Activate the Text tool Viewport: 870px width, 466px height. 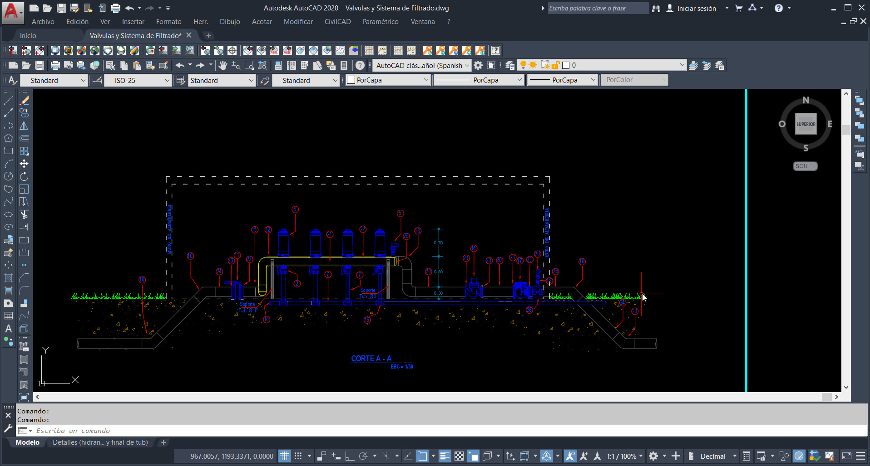[8, 328]
